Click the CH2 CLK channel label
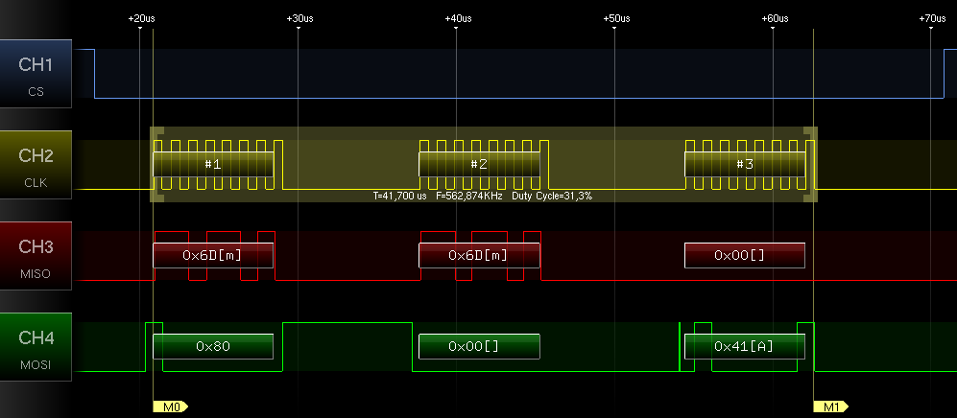This screenshot has height=418, width=957. click(x=36, y=165)
